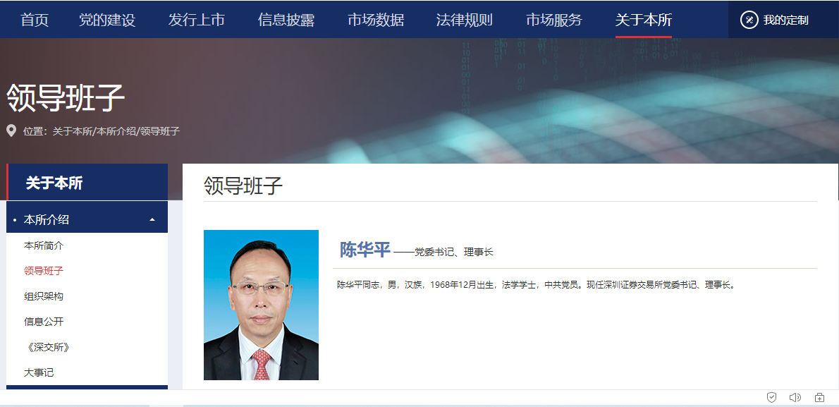Viewport: 839px width, 407px height.
Task: Open the 发行上市 menu
Action: point(197,20)
